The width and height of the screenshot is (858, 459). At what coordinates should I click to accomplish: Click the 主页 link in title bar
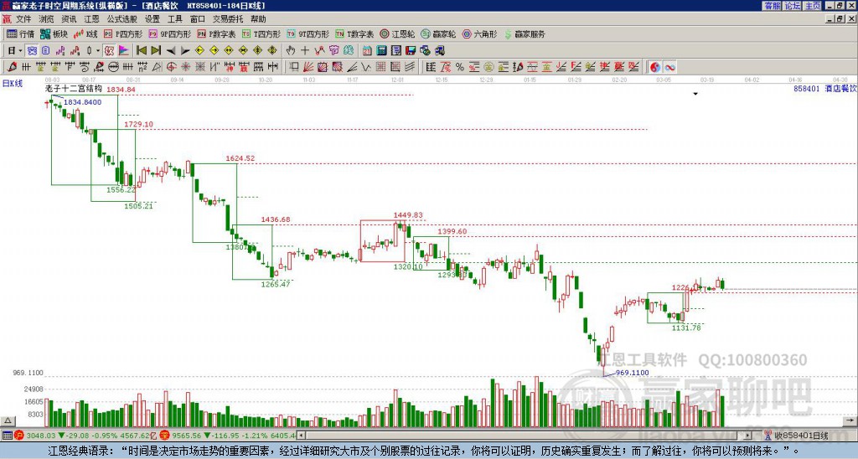coord(812,6)
